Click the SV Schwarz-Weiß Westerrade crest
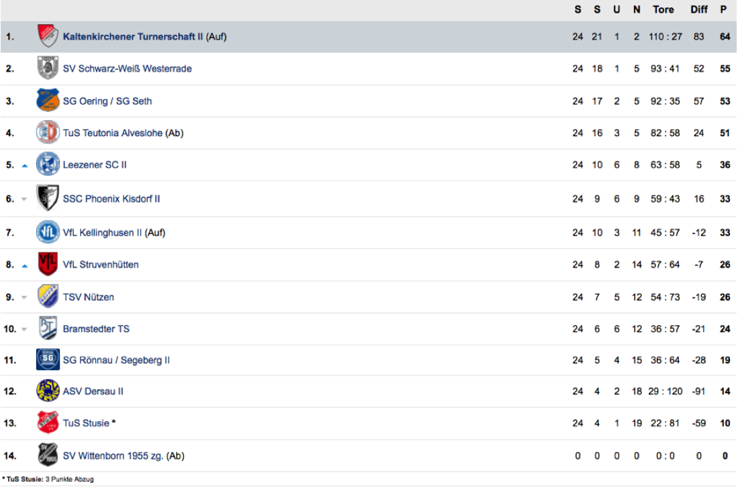Screen dimensions: 738x491 pos(48,68)
